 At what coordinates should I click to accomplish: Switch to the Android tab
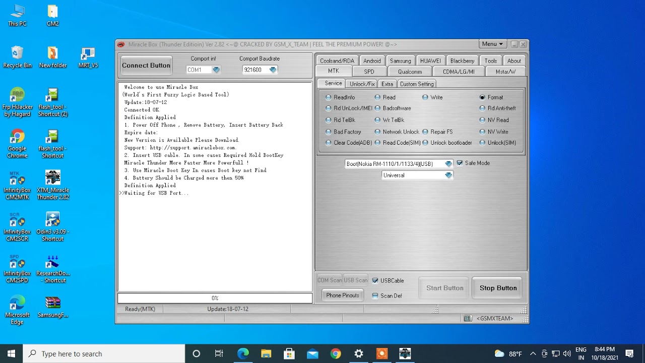pos(372,60)
